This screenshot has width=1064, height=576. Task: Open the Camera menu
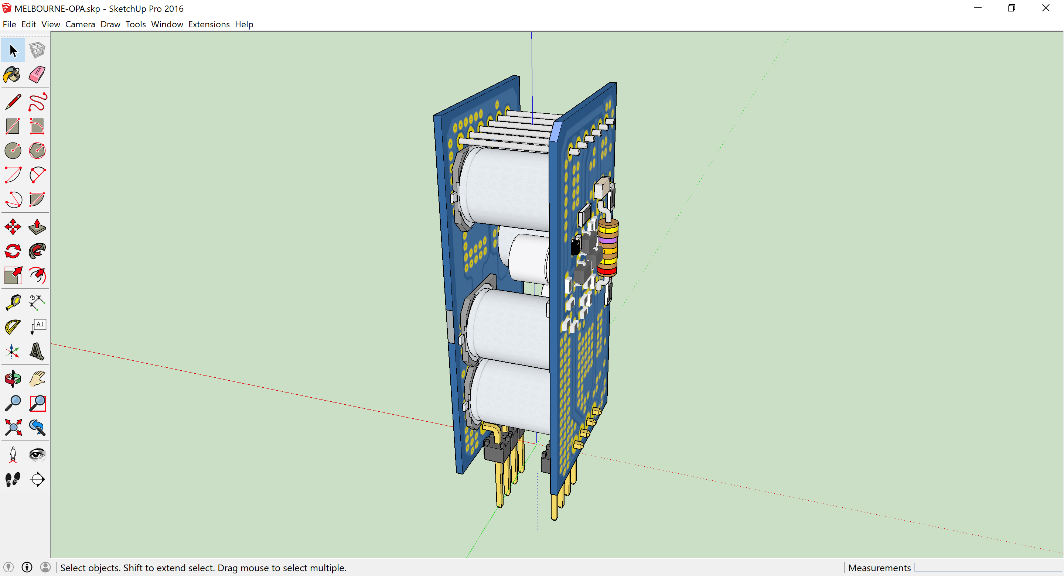pos(80,24)
